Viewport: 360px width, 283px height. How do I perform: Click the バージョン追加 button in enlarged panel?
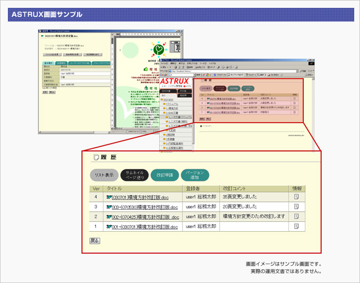(x=195, y=175)
